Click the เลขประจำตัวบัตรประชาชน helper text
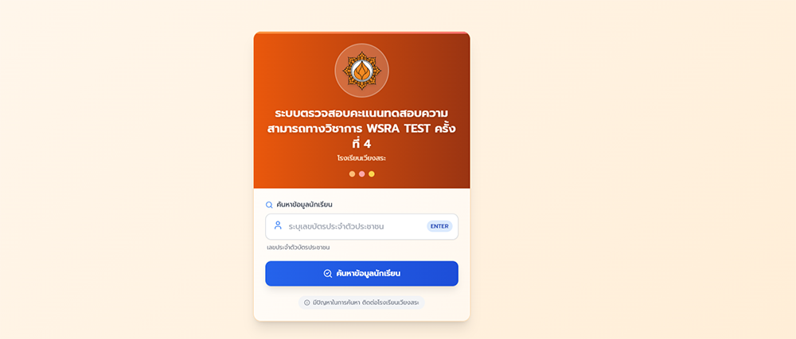The height and width of the screenshot is (339, 796). (298, 248)
